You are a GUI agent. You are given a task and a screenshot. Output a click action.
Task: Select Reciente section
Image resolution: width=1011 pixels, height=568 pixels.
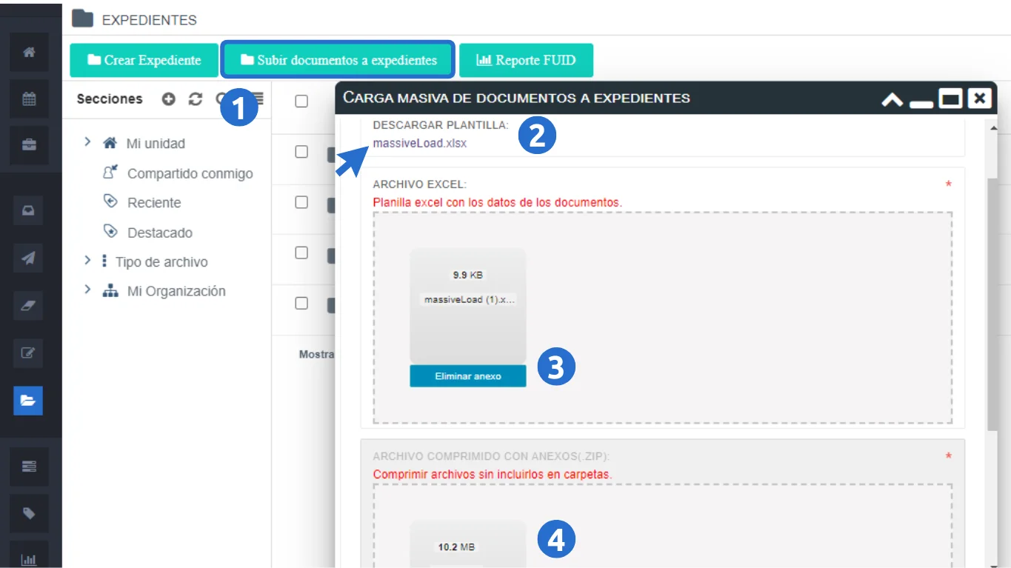coord(154,203)
